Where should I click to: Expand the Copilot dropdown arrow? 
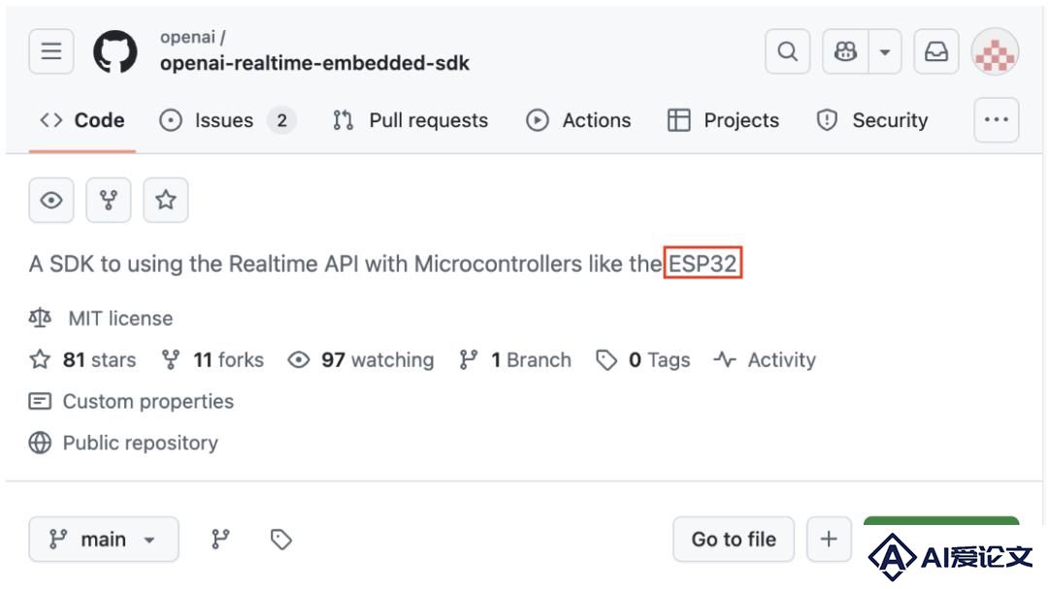[885, 51]
